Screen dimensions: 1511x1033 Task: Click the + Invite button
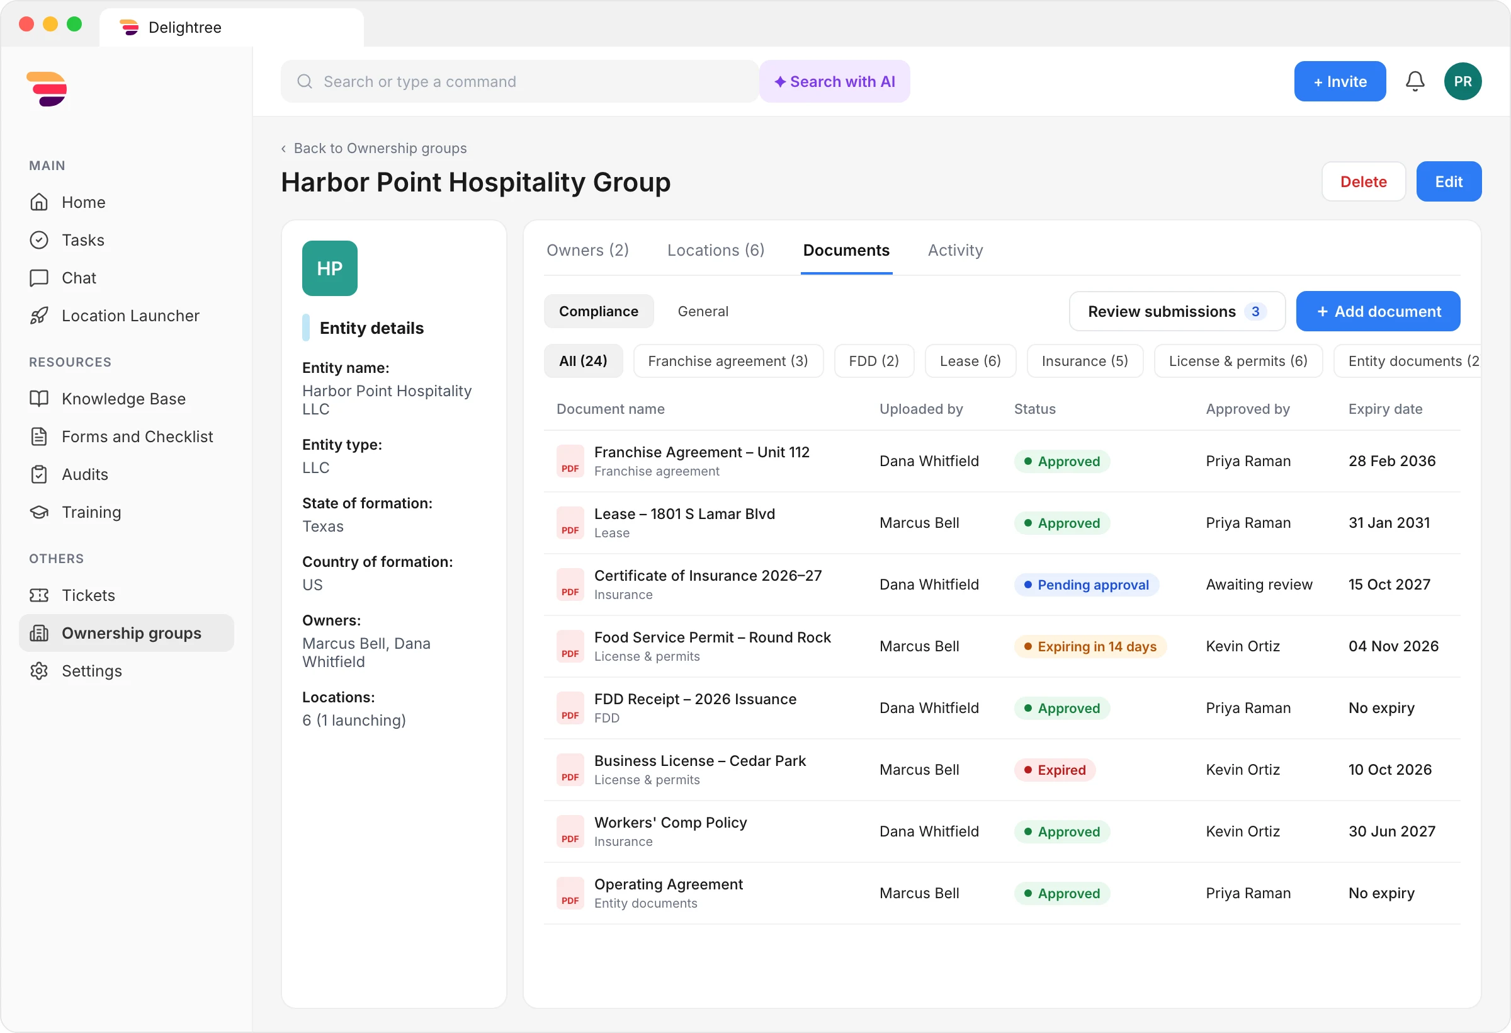pyautogui.click(x=1339, y=81)
